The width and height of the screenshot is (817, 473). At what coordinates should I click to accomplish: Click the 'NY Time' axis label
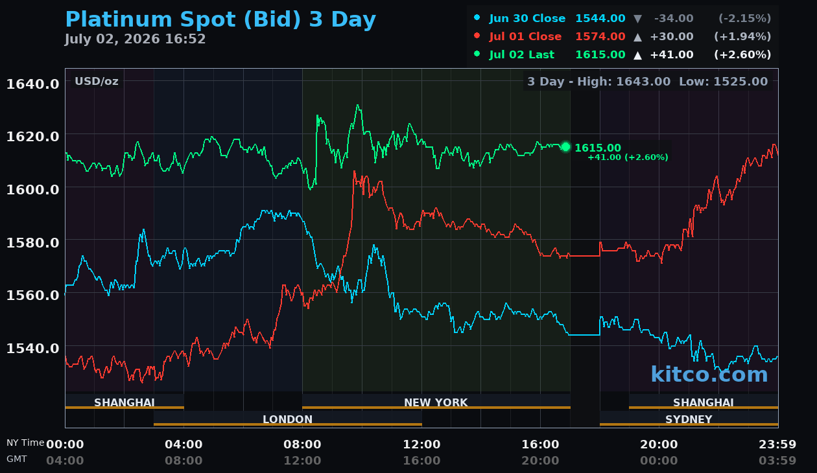click(x=25, y=443)
